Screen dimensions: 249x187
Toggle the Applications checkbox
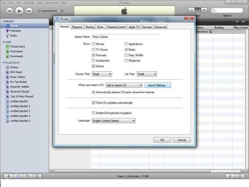pos(126,44)
